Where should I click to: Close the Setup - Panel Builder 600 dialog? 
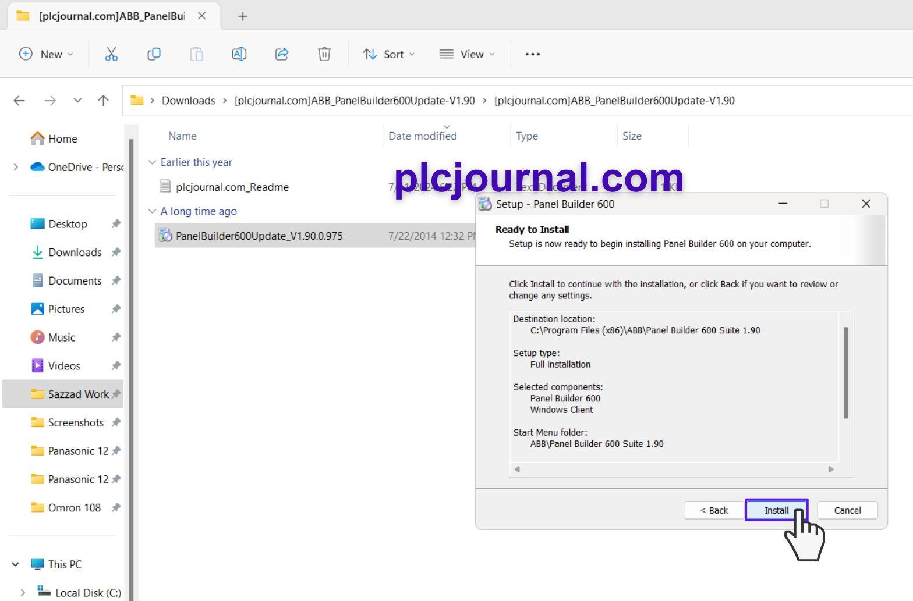pos(866,204)
